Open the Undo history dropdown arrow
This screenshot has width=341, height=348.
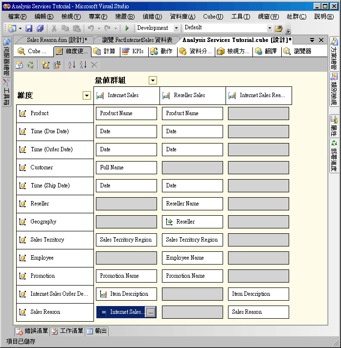[x=99, y=28]
